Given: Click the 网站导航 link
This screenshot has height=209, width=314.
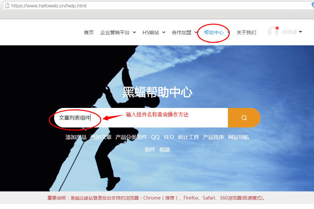Looking at the screenshot, I should tap(238, 137).
